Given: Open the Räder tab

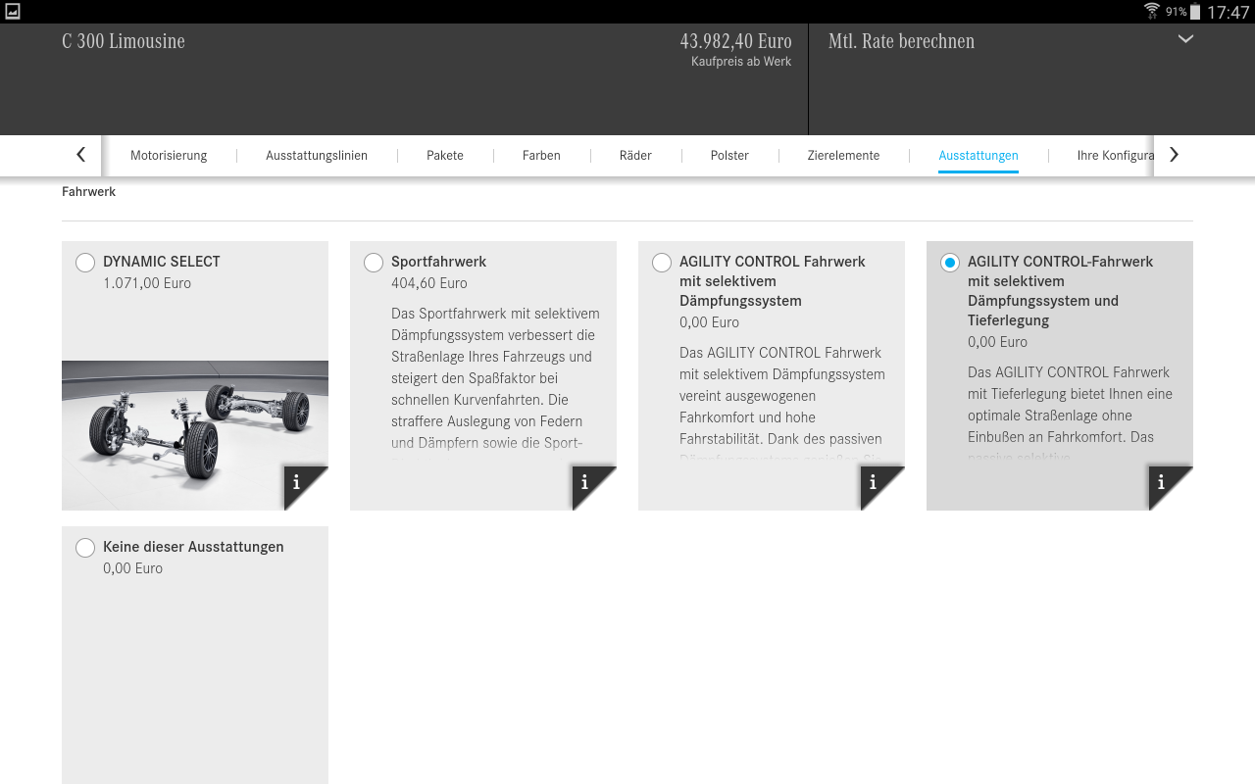Looking at the screenshot, I should coord(635,155).
